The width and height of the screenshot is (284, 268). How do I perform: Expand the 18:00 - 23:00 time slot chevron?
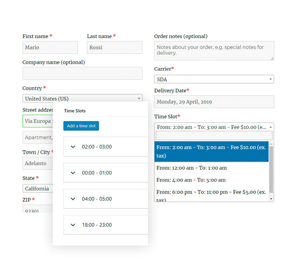[73, 225]
